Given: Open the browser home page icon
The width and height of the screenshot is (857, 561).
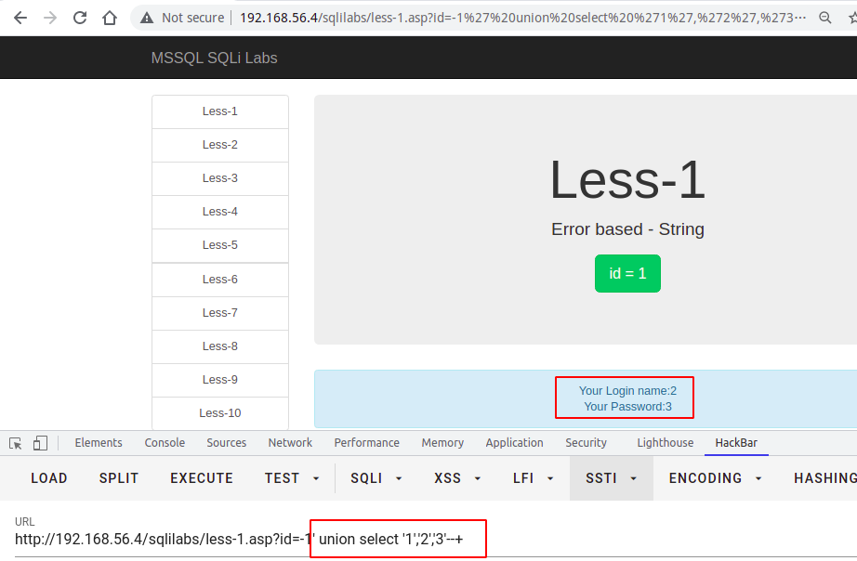Looking at the screenshot, I should [110, 18].
